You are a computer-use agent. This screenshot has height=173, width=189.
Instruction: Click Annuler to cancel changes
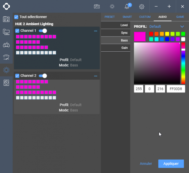(146, 164)
